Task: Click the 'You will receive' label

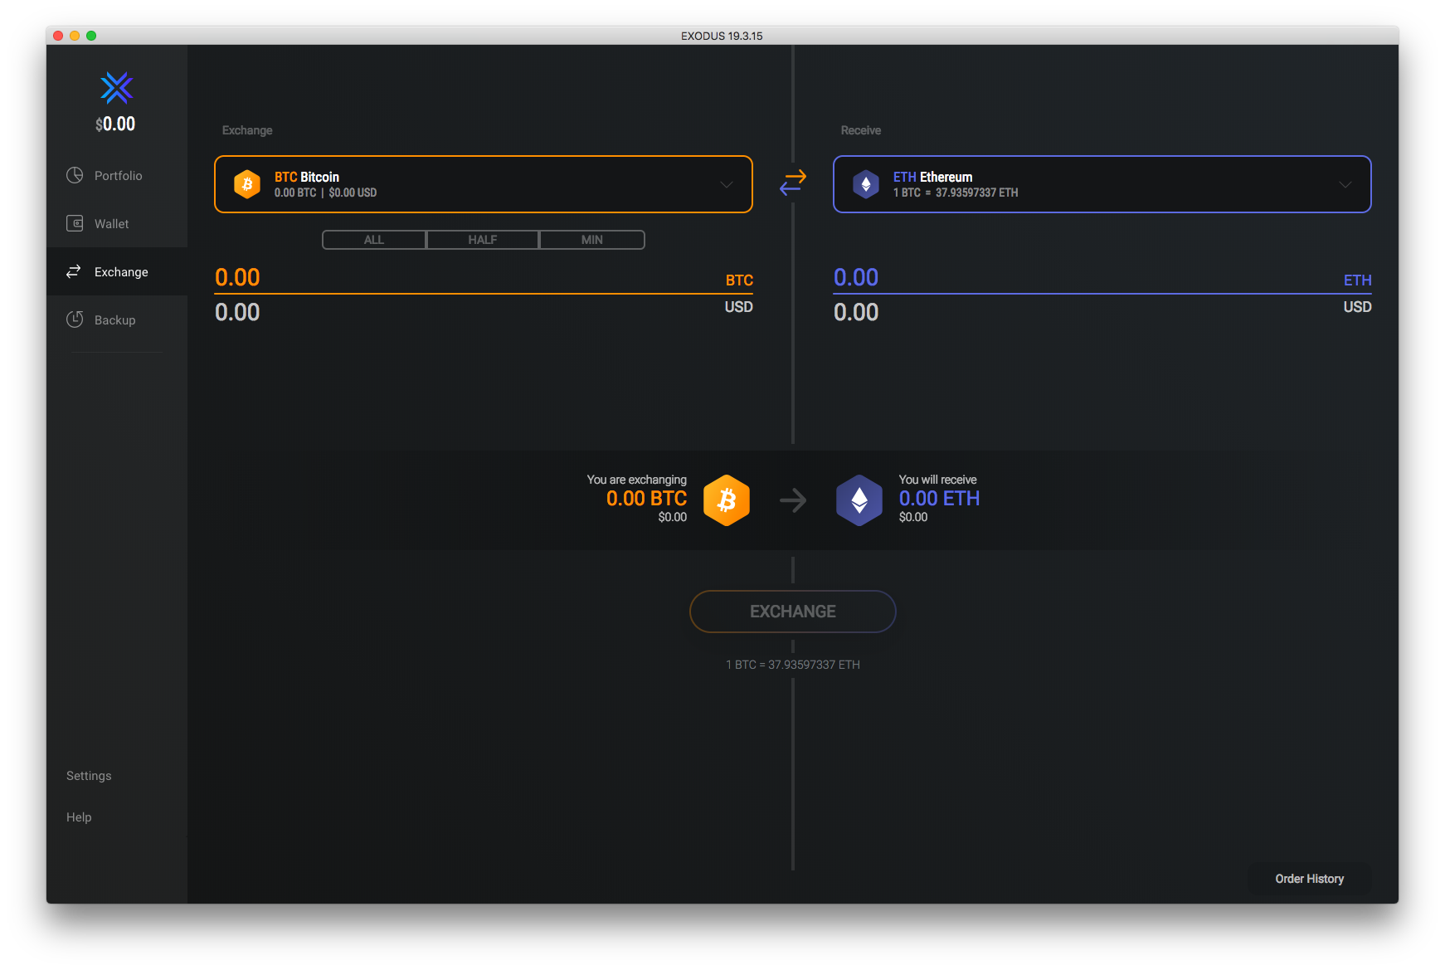Action: (x=938, y=480)
